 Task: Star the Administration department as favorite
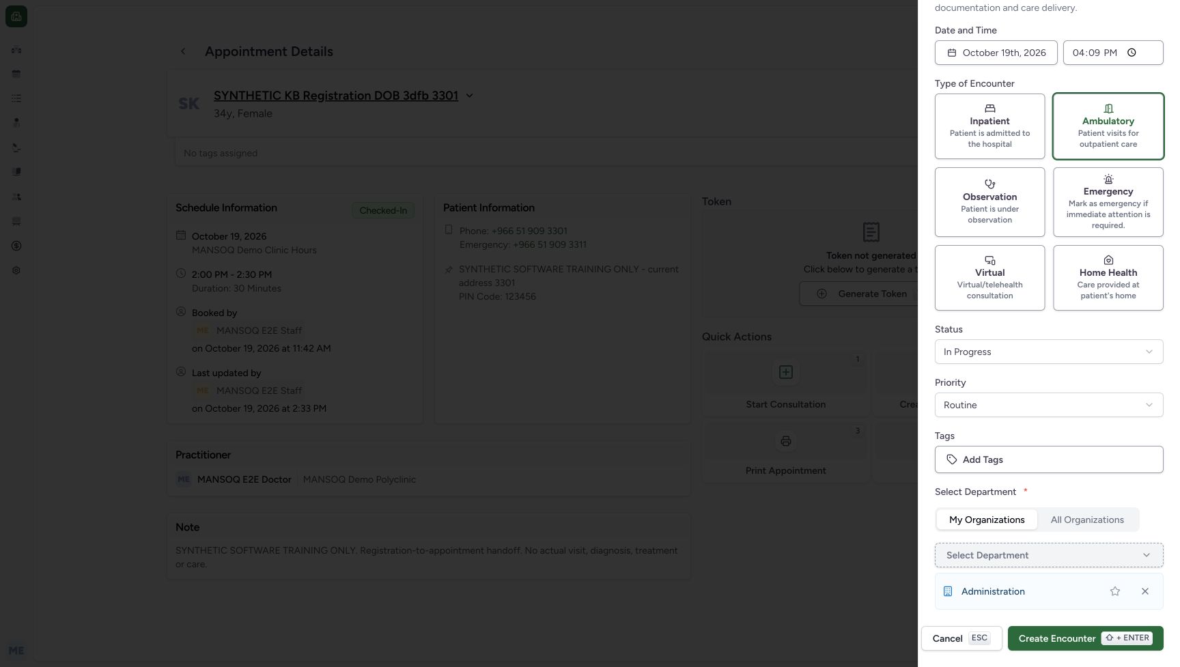click(x=1115, y=591)
